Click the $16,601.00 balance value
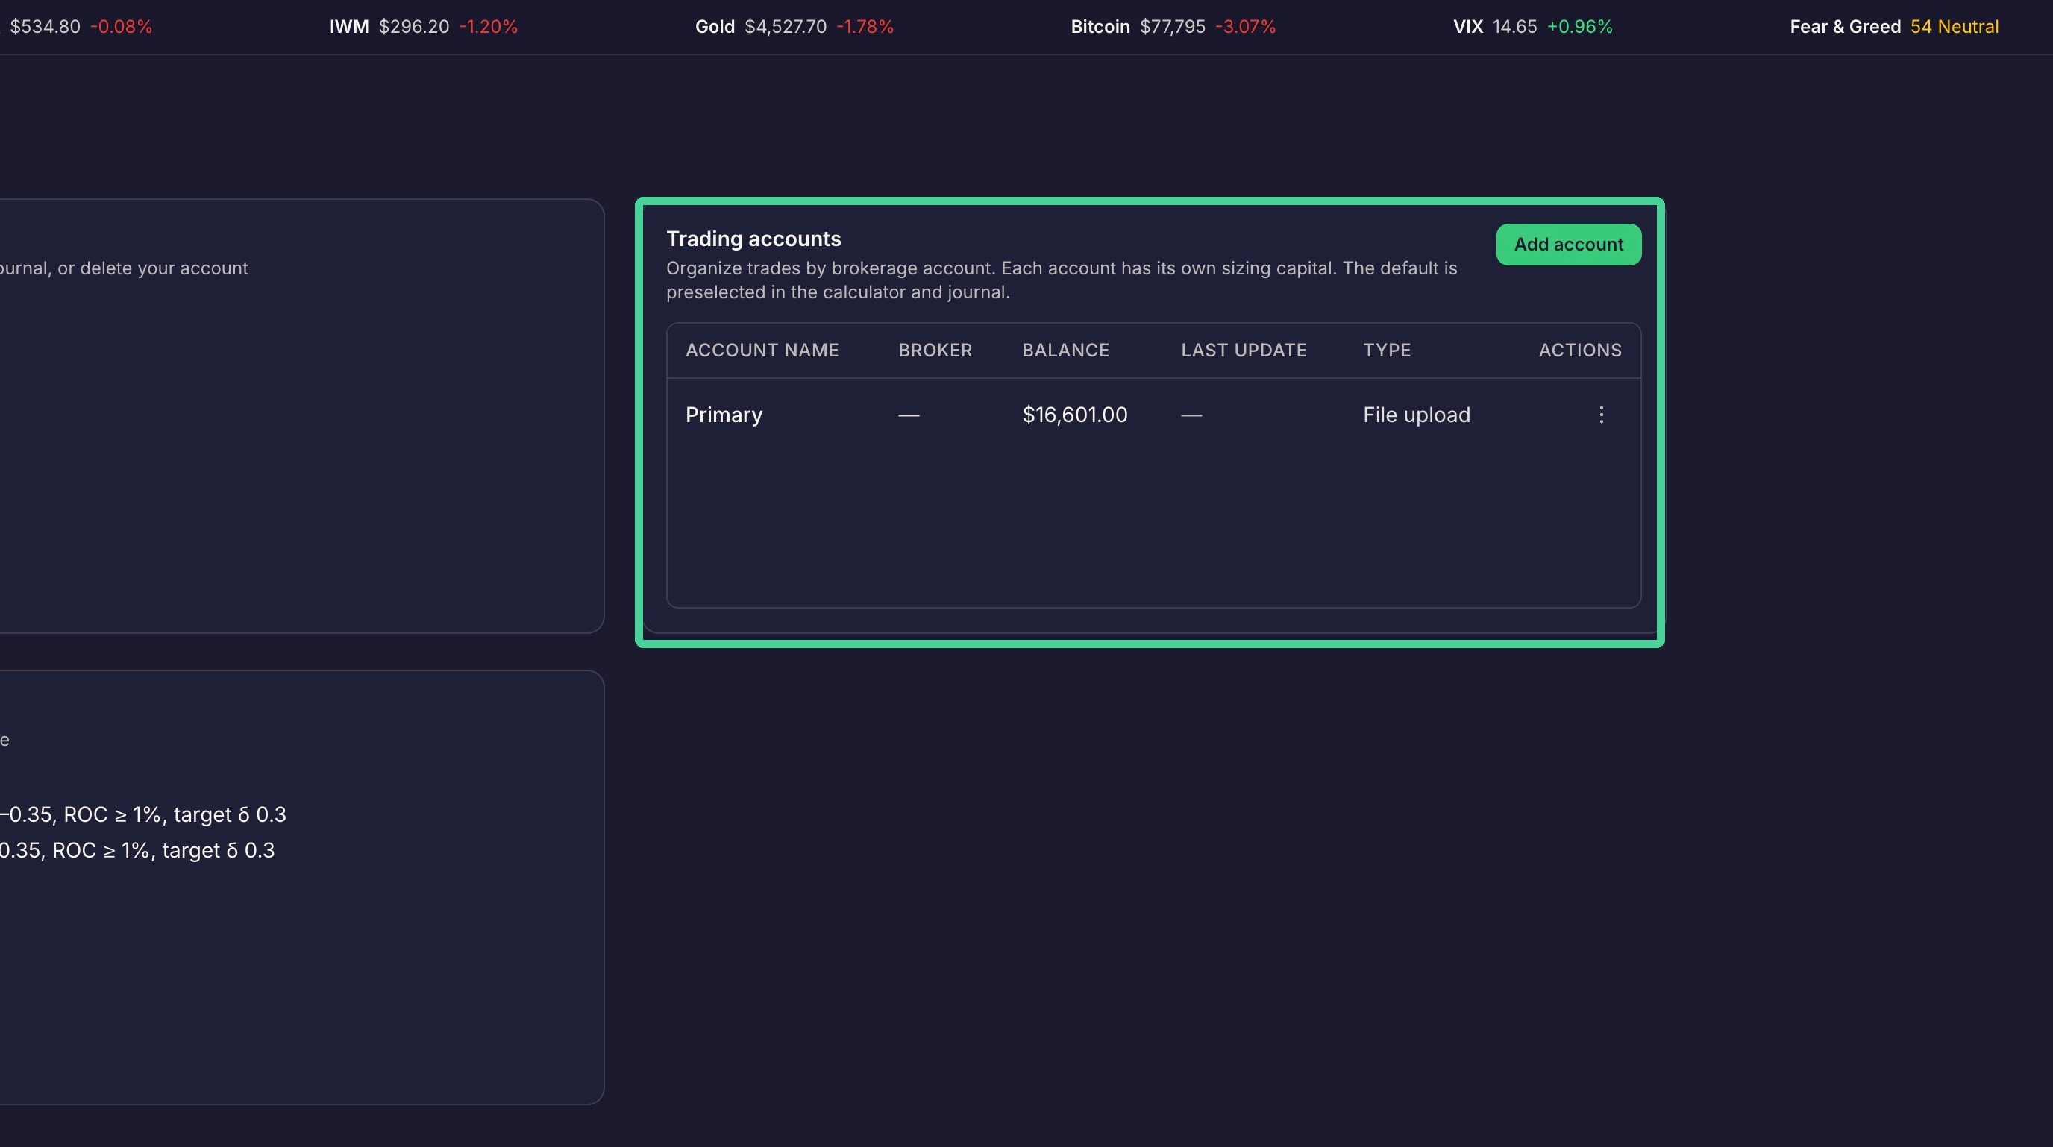 (1074, 415)
